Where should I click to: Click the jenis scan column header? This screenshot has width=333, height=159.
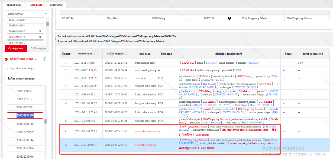tap(144, 54)
